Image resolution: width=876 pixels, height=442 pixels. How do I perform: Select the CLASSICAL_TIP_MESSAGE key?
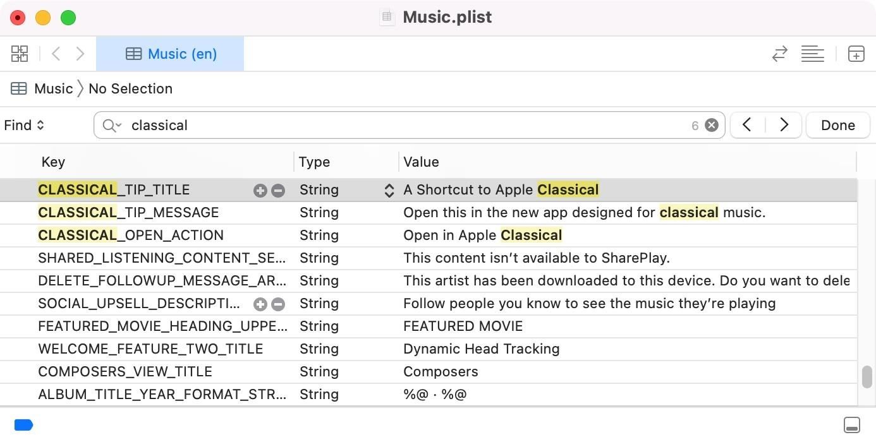(x=128, y=212)
